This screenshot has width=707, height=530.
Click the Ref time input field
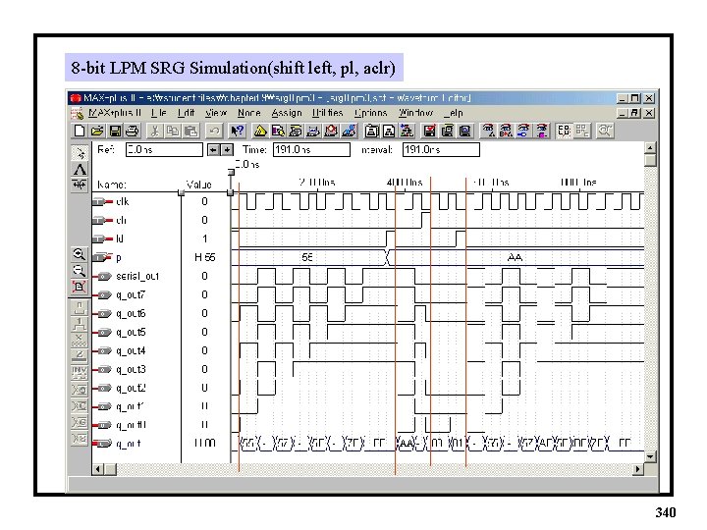(164, 150)
